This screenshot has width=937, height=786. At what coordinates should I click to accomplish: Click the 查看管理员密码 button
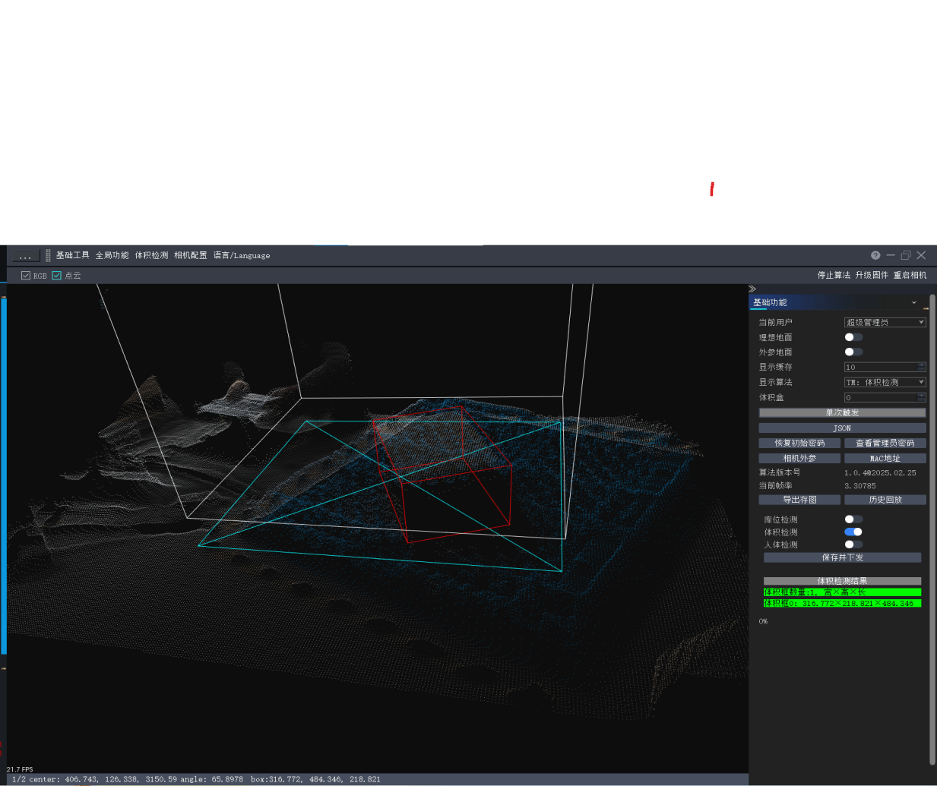pyautogui.click(x=885, y=443)
